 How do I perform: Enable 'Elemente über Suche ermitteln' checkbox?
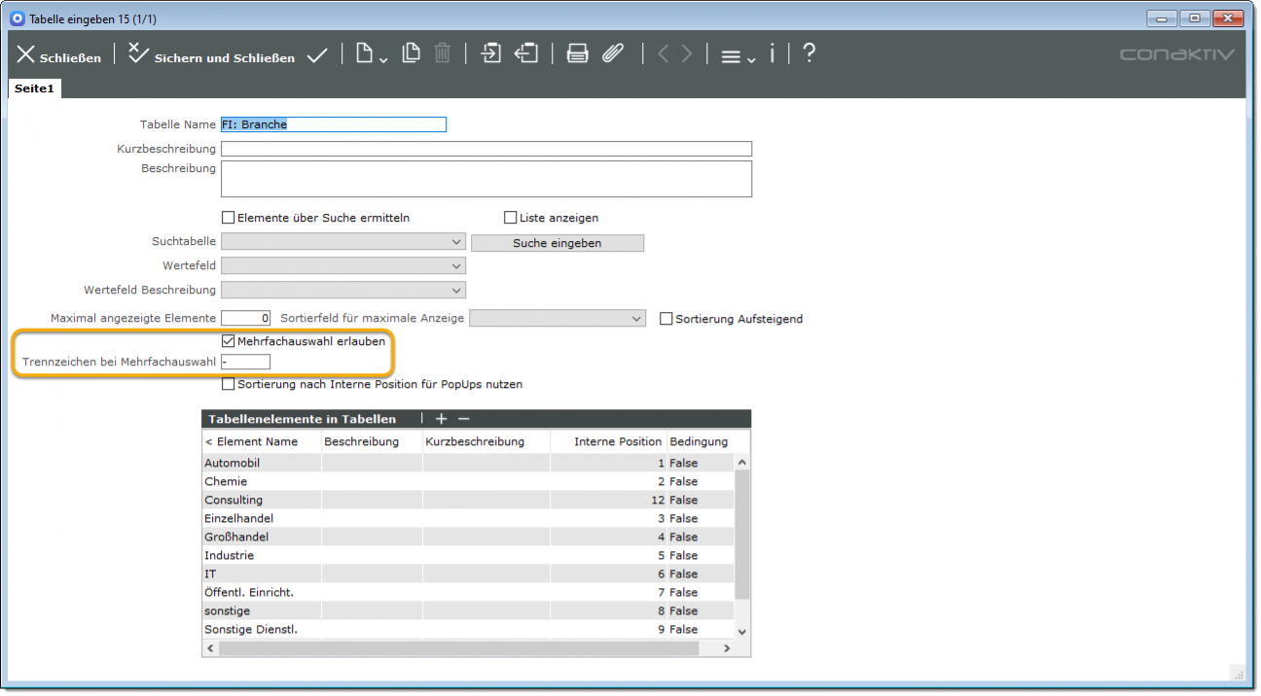click(229, 218)
